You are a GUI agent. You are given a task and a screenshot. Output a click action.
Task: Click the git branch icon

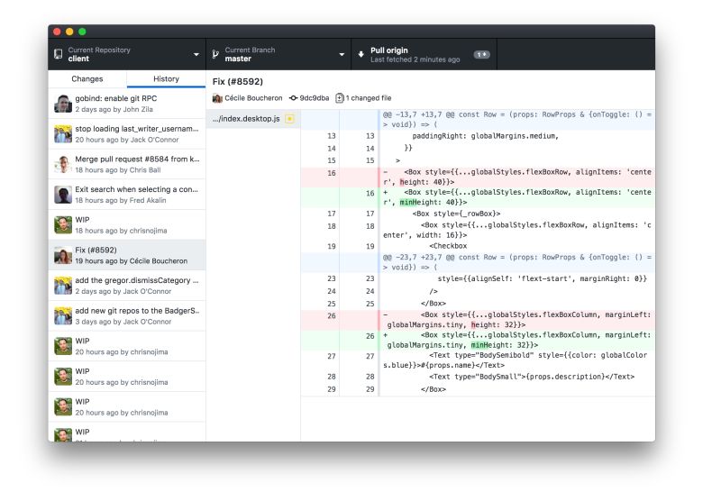point(215,54)
